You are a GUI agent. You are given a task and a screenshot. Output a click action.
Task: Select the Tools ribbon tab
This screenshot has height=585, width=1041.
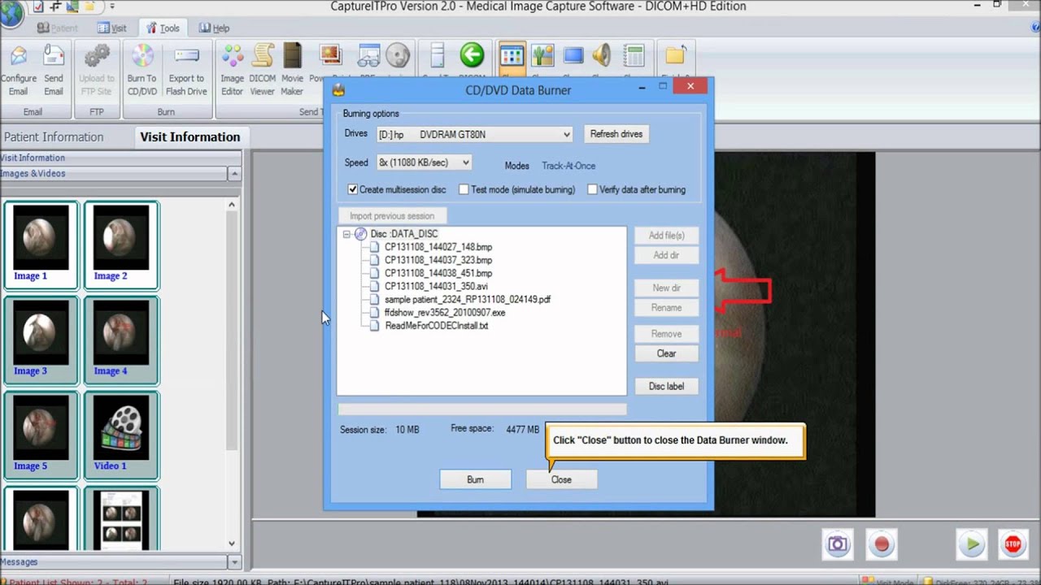coord(163,28)
